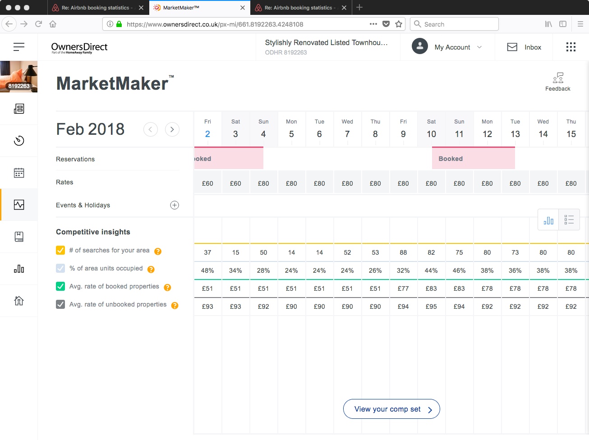Switch to list view of insights
Screen dimensions: 589x440
pyautogui.click(x=569, y=220)
